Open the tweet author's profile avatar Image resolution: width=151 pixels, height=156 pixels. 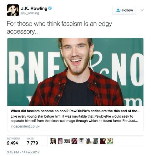point(13,10)
